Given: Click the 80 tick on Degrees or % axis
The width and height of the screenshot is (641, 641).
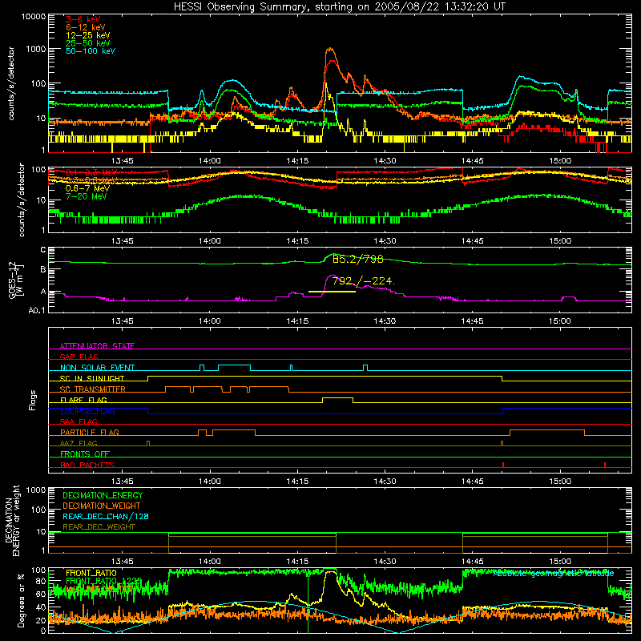Looking at the screenshot, I should tap(41, 581).
